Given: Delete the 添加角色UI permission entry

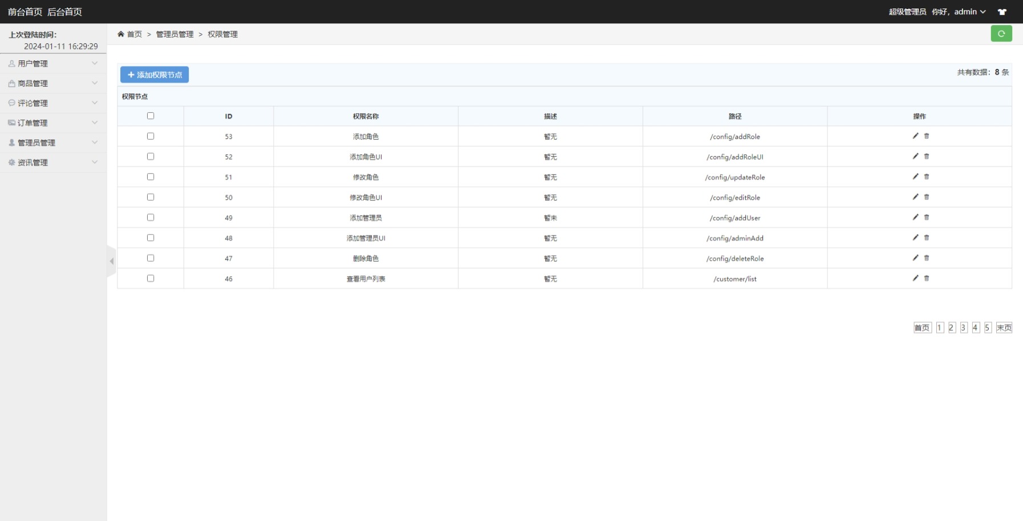Looking at the screenshot, I should point(927,156).
